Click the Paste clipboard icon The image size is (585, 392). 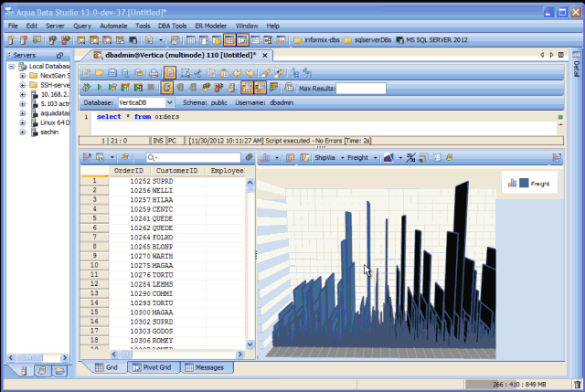(x=224, y=73)
